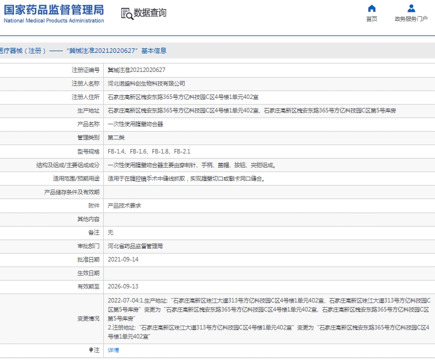This screenshot has height=361, width=435.
Task: Click remark value 无
Action: tap(111, 233)
